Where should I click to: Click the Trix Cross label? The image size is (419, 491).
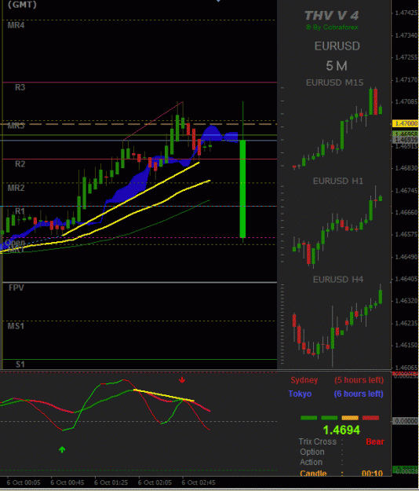317,442
